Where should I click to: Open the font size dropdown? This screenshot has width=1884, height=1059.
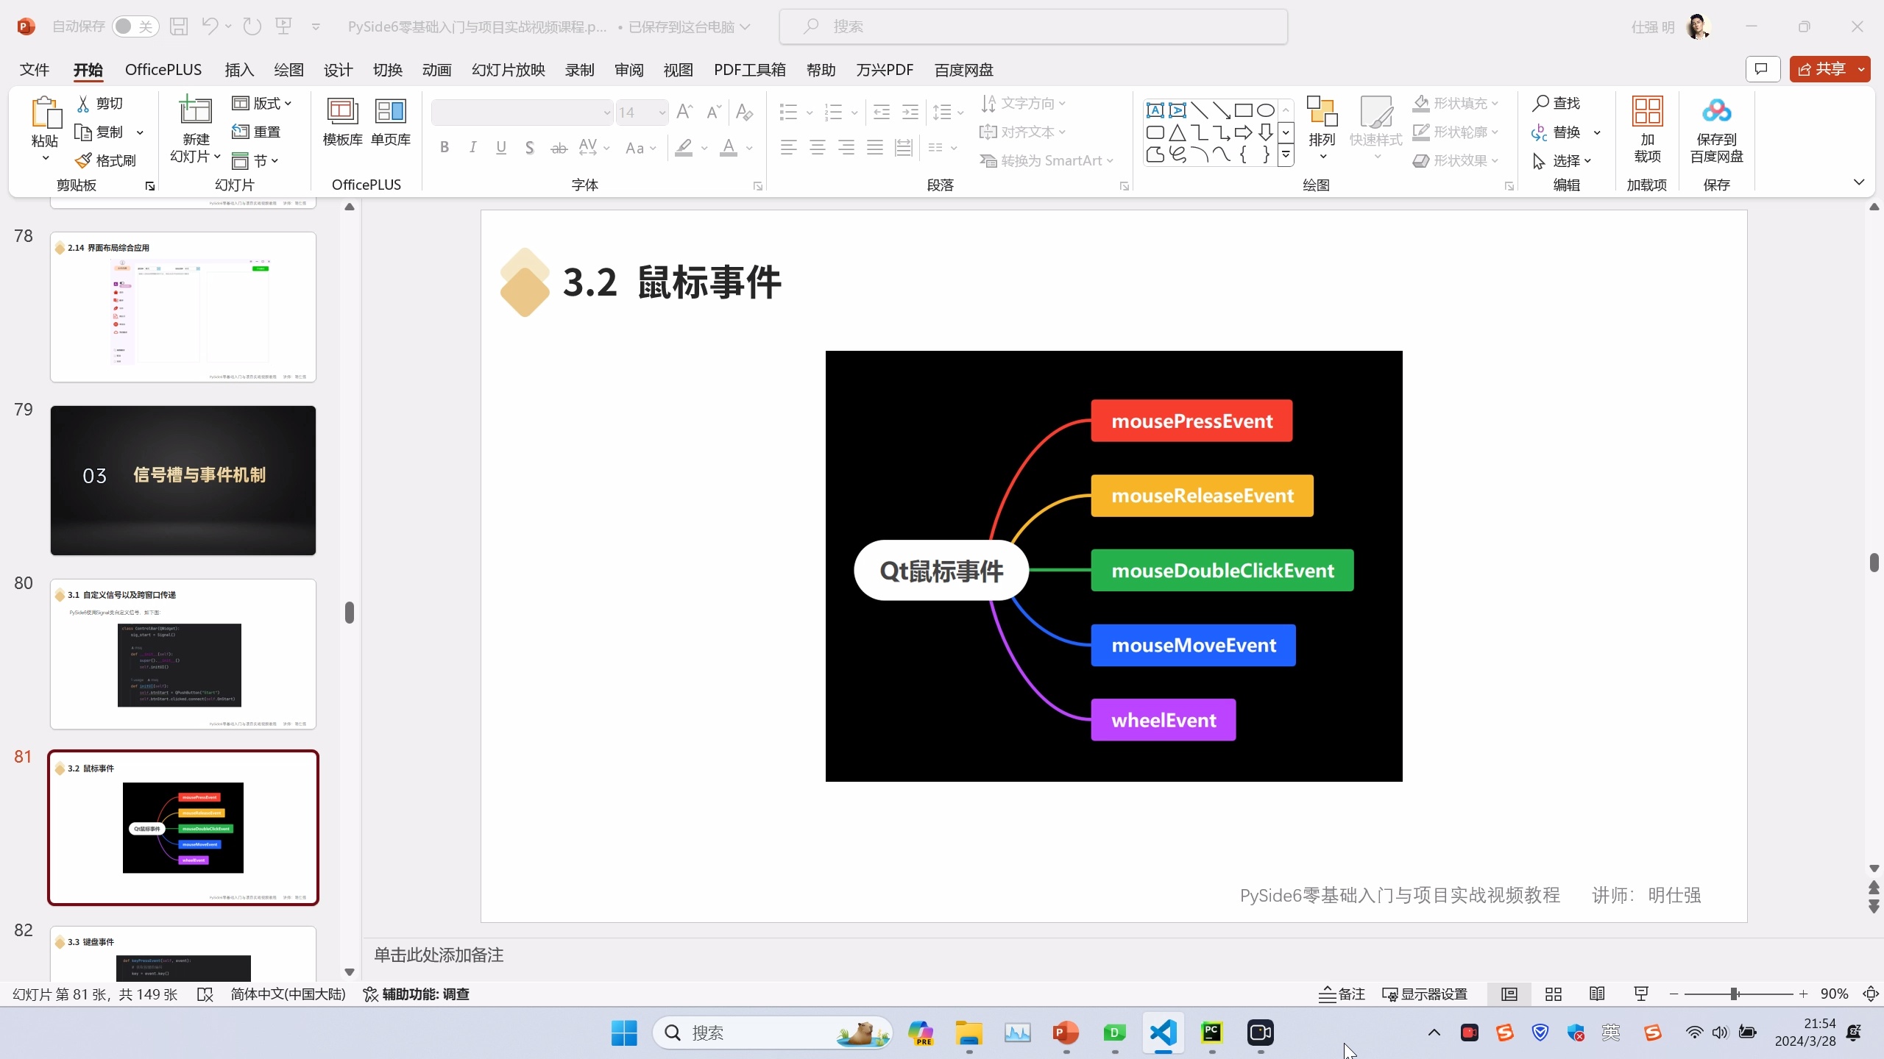tap(662, 112)
